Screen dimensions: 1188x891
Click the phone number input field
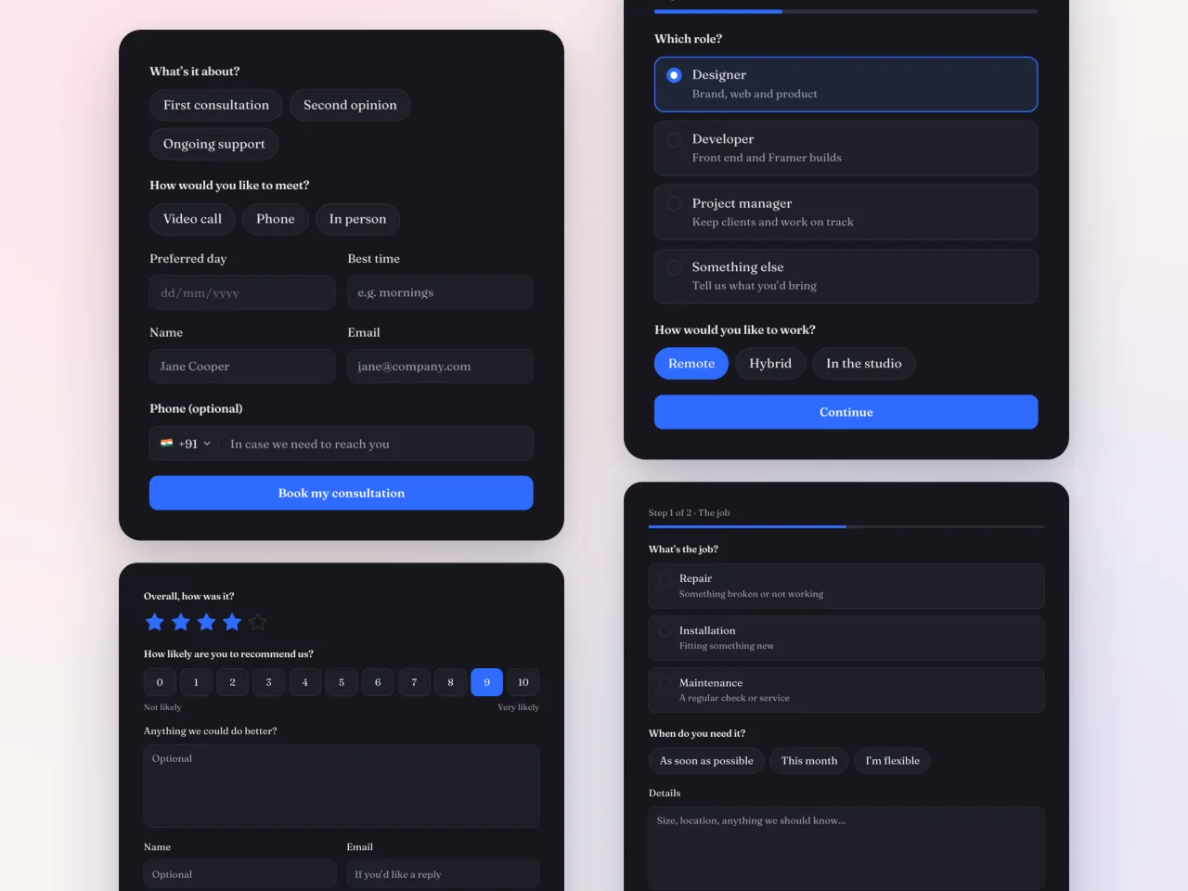pyautogui.click(x=376, y=444)
